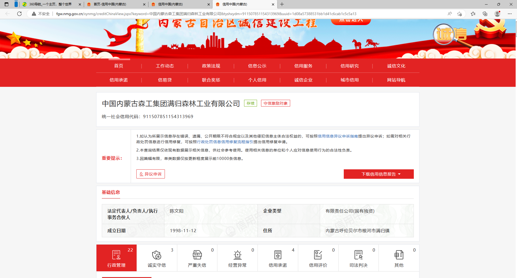
Task: Open the 信用评价 category tab
Action: (x=318, y=258)
